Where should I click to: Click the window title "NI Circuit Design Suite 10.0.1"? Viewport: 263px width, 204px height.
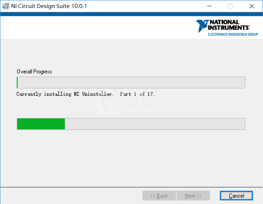(x=49, y=6)
